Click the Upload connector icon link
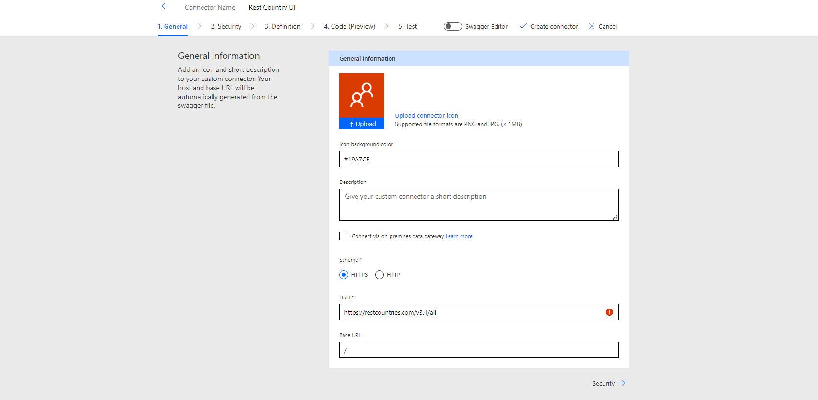 (426, 115)
